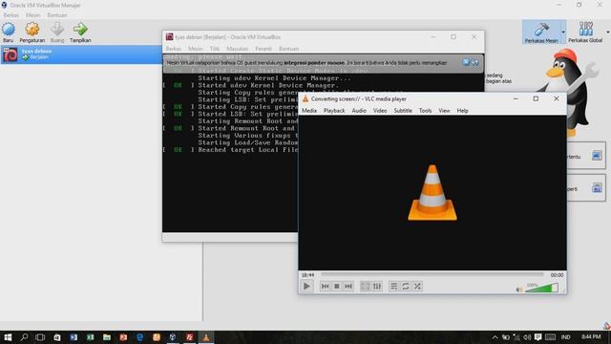611x344 pixels.
Task: Open Berkas menu in tyas debian VM window
Action: pyautogui.click(x=174, y=49)
